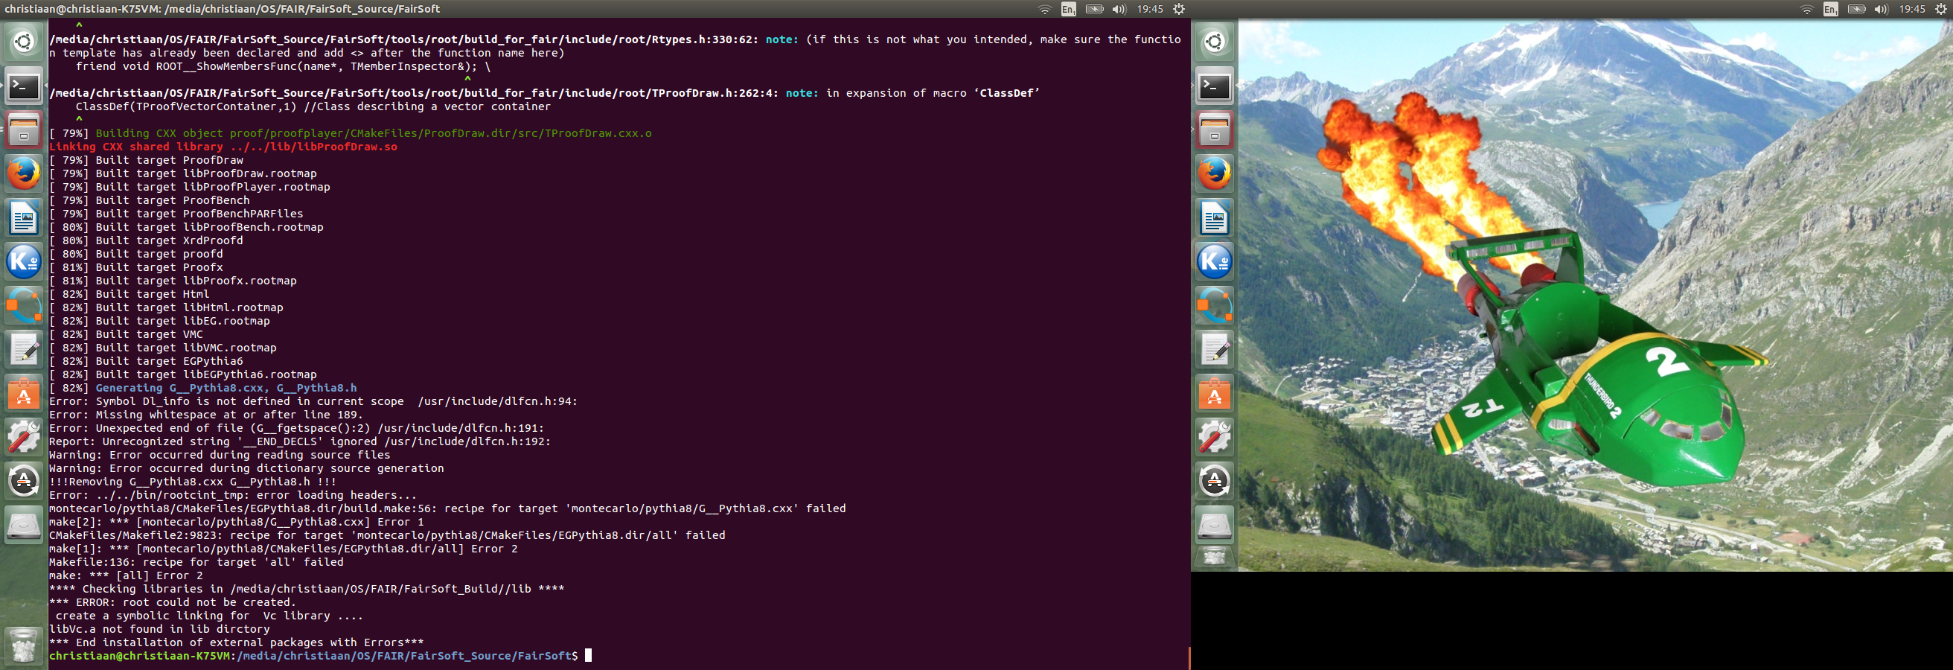Open the battery indicator menu on the left panel
The height and width of the screenshot is (670, 1953).
pyautogui.click(x=1094, y=9)
